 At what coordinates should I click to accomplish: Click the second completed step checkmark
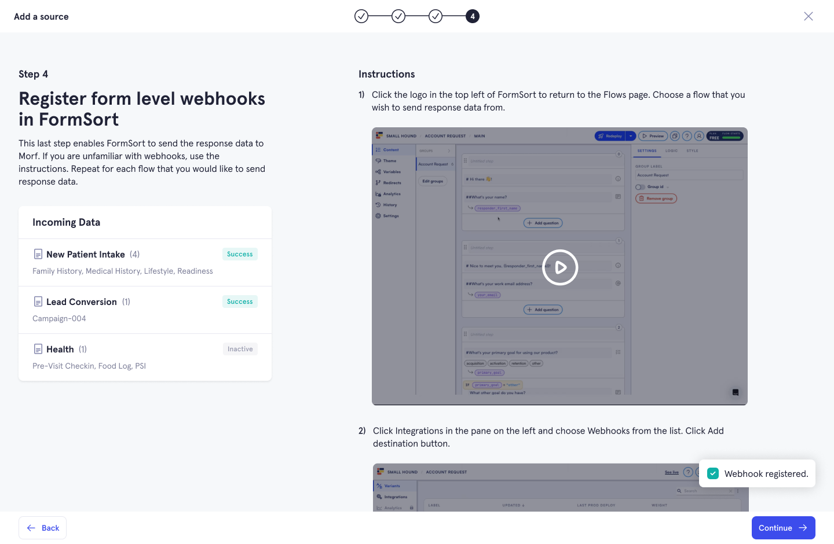398,16
